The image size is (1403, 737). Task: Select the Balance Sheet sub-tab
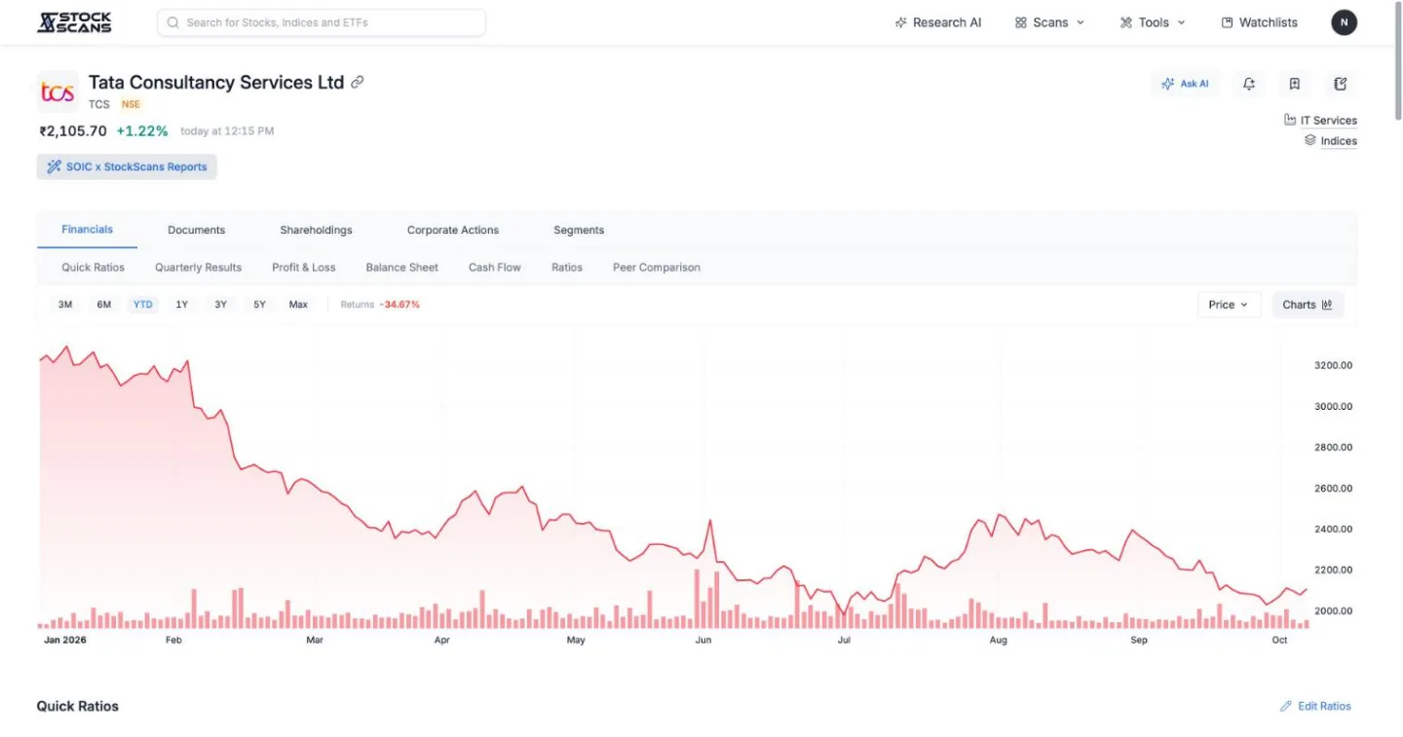click(402, 268)
